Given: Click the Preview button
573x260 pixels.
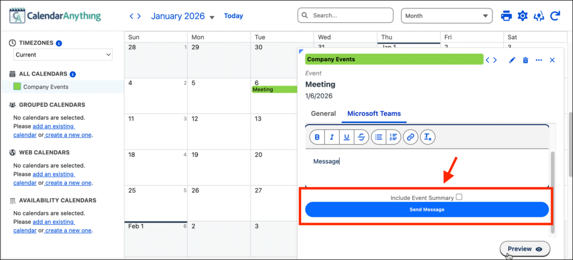Looking at the screenshot, I should 524,249.
